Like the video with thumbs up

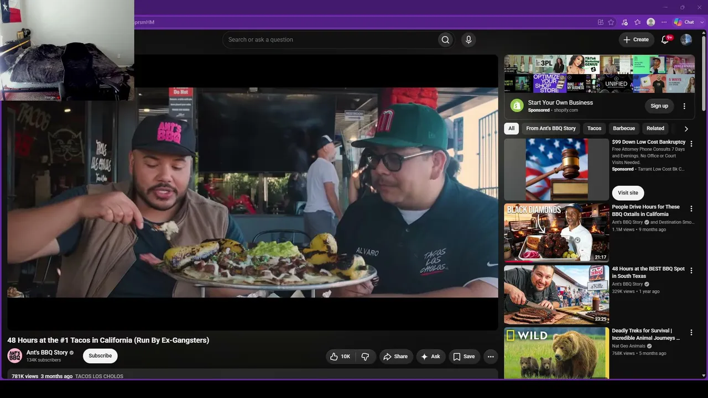340,357
